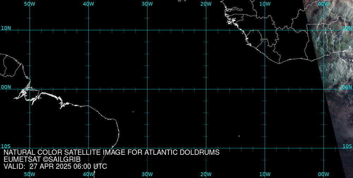Click the '10S' latitude label on the left edge
Image resolution: width=353 pixels, height=178 pixels.
[x=6, y=146]
